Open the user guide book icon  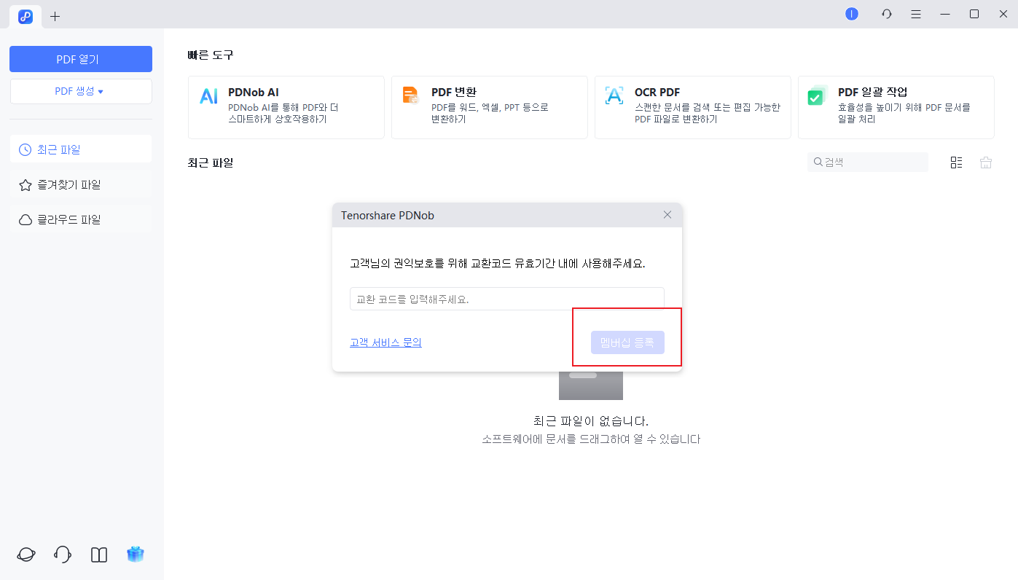point(99,554)
